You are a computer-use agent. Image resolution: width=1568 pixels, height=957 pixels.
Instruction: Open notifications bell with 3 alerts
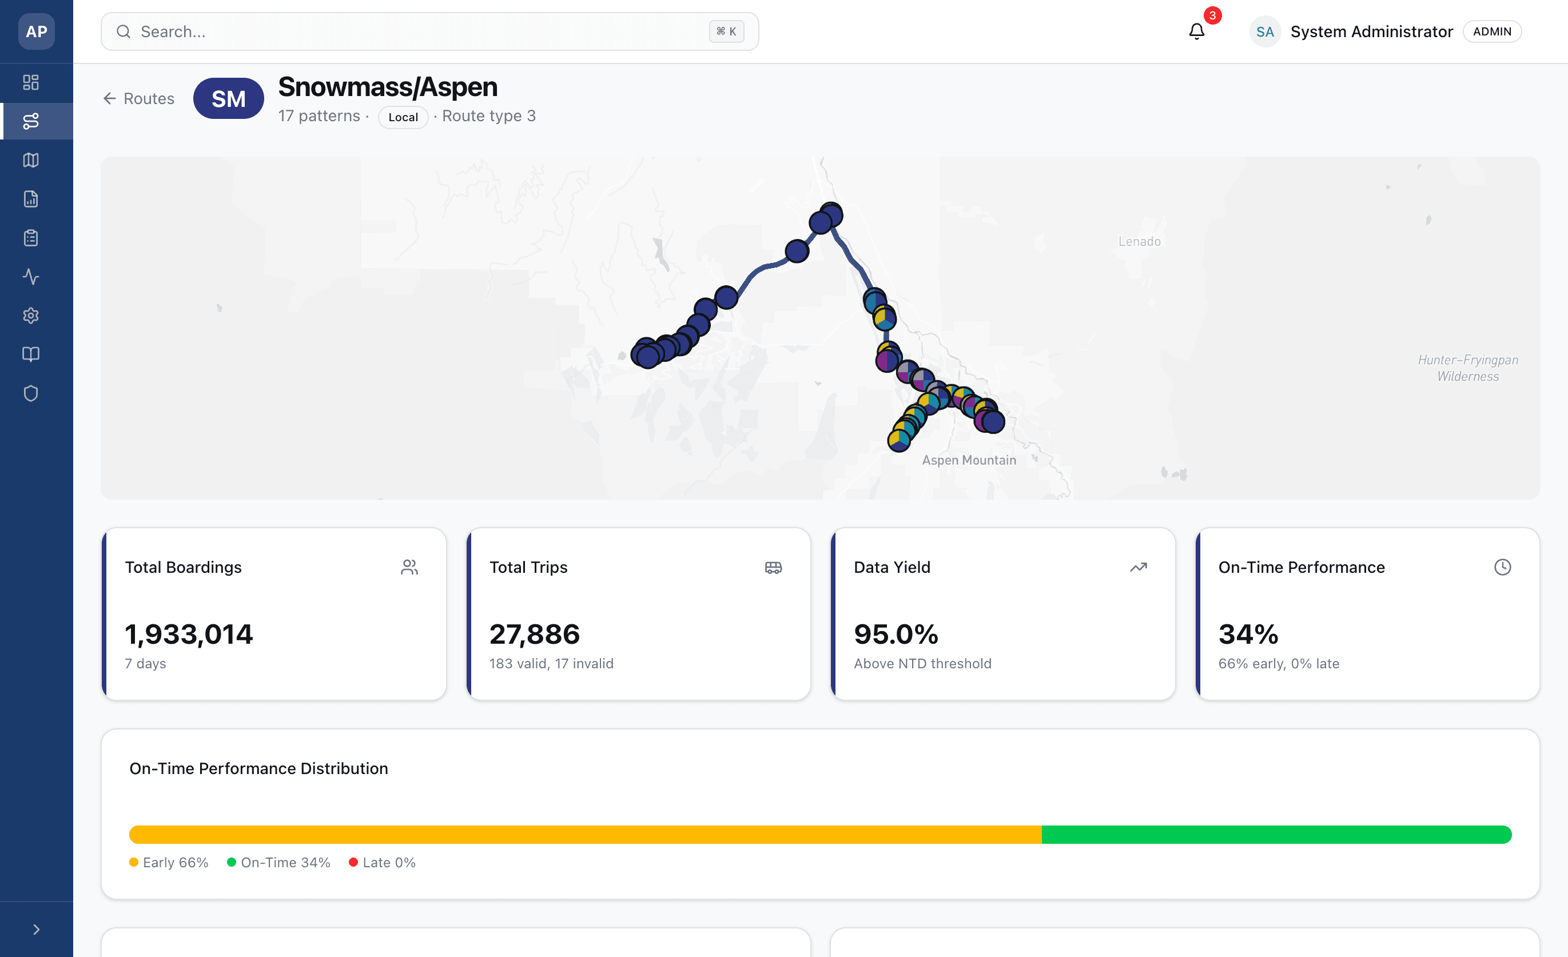coord(1197,31)
